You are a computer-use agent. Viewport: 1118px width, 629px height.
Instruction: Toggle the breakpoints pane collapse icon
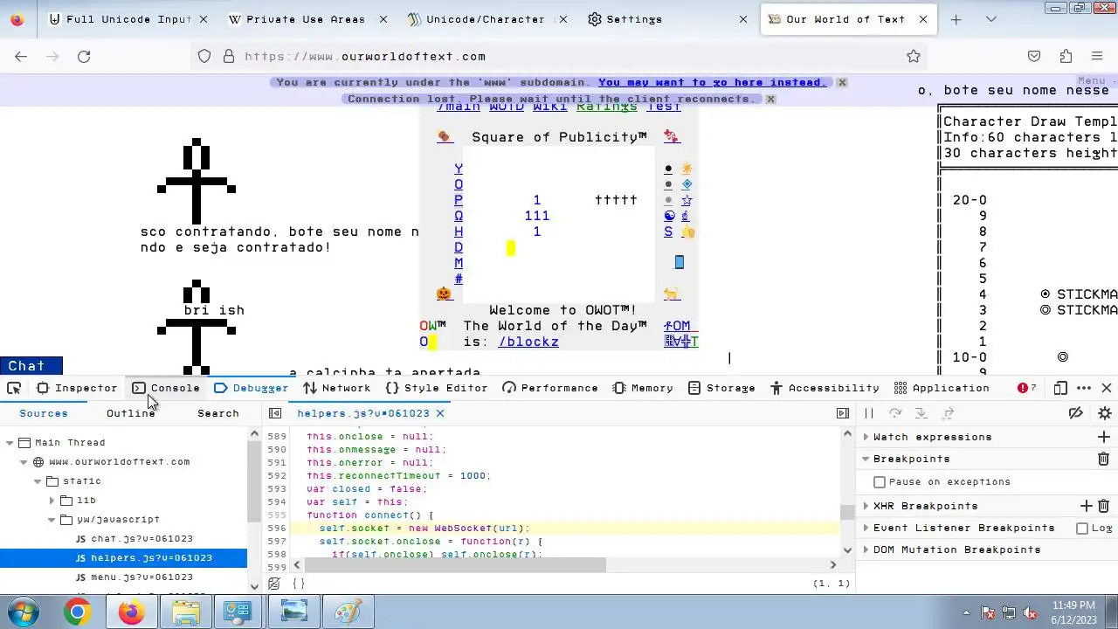[x=843, y=413]
